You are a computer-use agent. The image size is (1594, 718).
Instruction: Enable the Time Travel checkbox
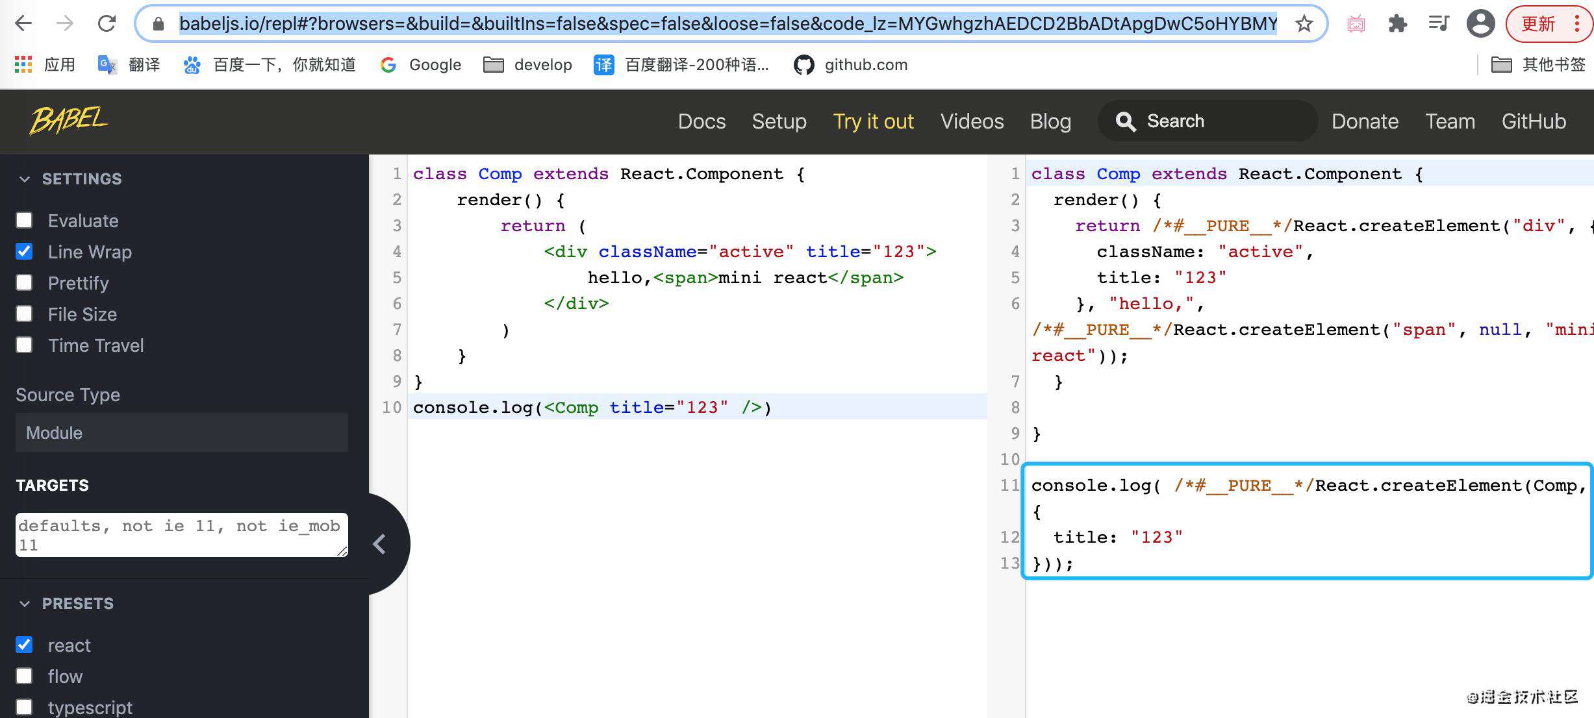(x=24, y=345)
